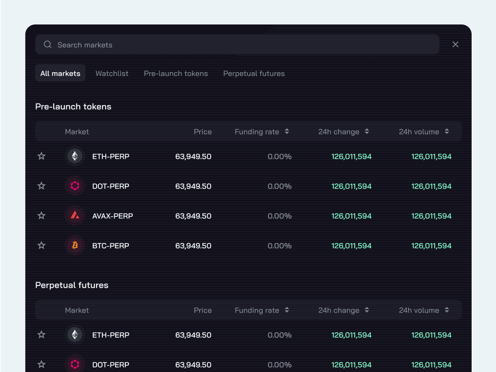Viewport: 496px width, 372px height.
Task: Click the Bitcoin coin icon
Action: point(74,246)
